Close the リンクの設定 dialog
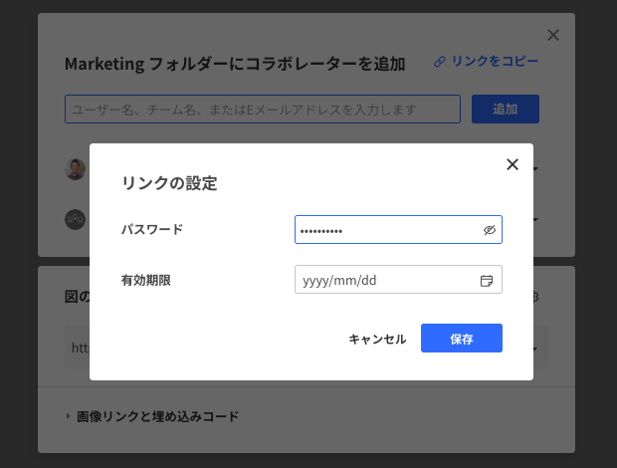Screen dimensions: 617x468 [513, 164]
